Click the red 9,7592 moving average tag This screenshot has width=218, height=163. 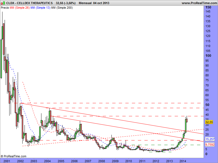click(210, 145)
